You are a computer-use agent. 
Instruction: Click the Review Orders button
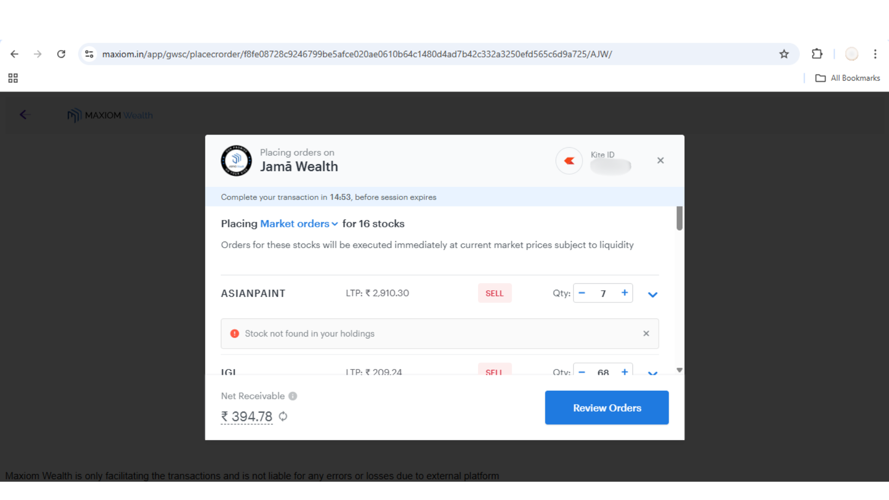pos(607,408)
